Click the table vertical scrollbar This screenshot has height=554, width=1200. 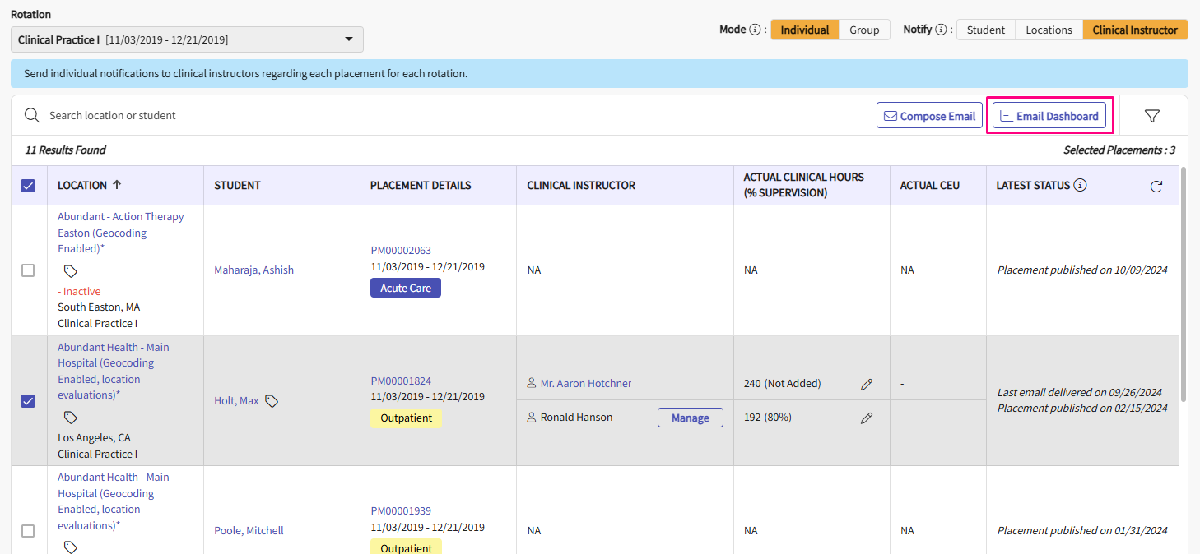tap(1184, 284)
